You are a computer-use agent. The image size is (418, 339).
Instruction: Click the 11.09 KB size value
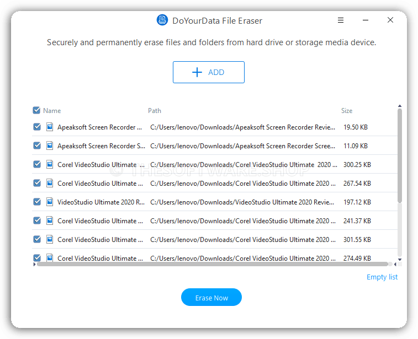coord(356,146)
